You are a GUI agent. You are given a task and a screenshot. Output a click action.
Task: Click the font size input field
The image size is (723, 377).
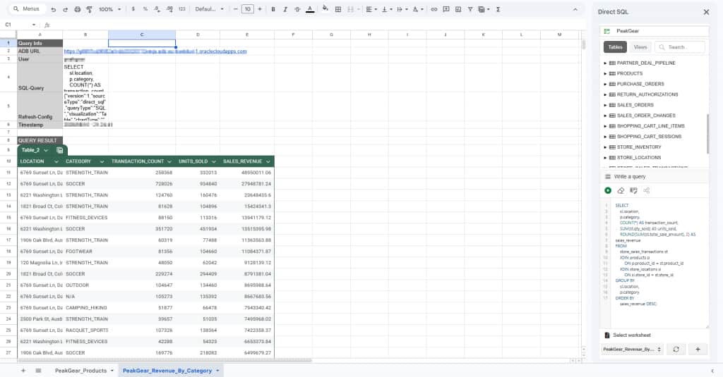[248, 9]
